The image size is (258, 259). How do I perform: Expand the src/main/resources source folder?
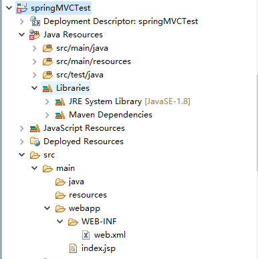[x=35, y=61]
